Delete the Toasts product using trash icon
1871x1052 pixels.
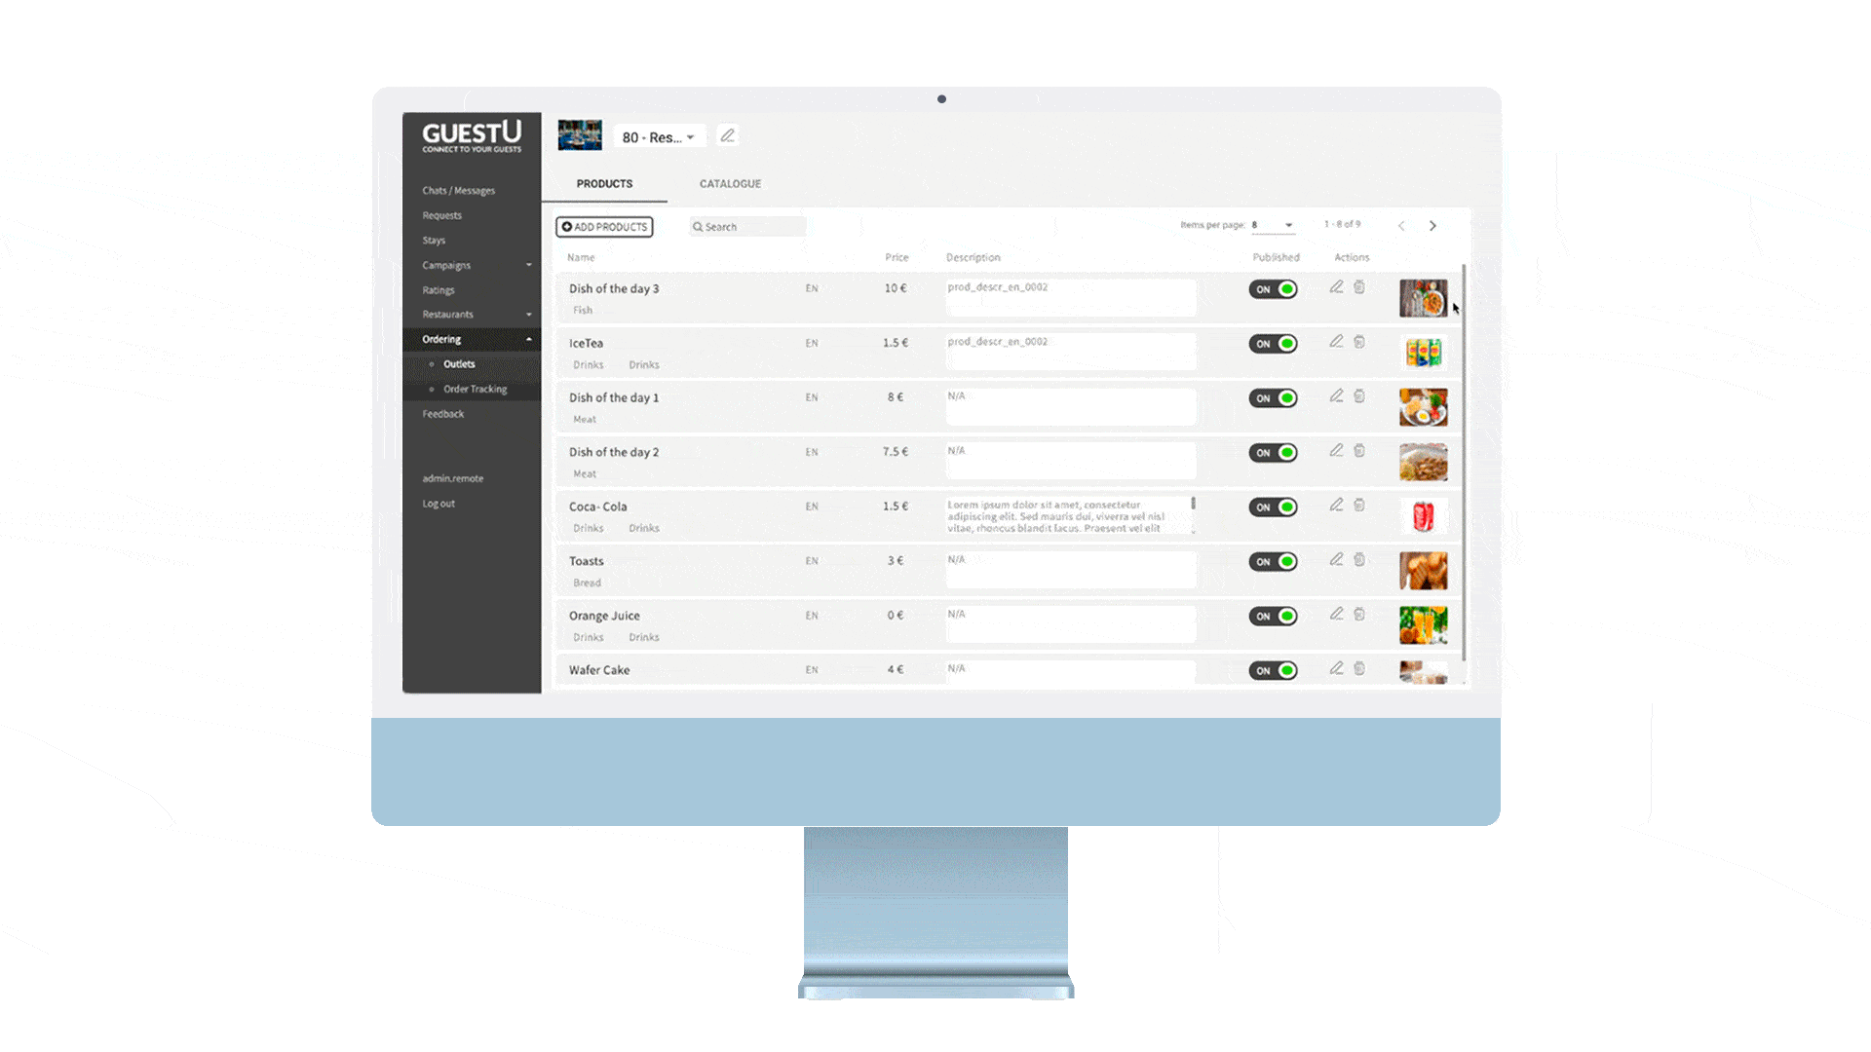pos(1359,560)
